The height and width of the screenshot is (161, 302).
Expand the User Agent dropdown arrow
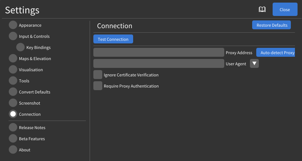pyautogui.click(x=254, y=63)
